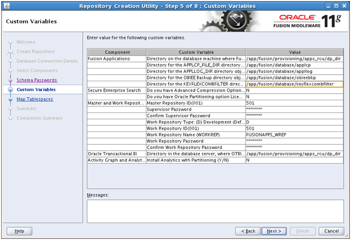Select 'Work Repository Name (WORKREP)' variable cell
The width and height of the screenshot is (351, 240).
coord(196,135)
